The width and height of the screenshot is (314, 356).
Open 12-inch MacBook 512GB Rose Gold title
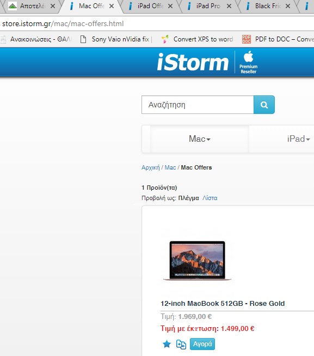click(x=223, y=304)
